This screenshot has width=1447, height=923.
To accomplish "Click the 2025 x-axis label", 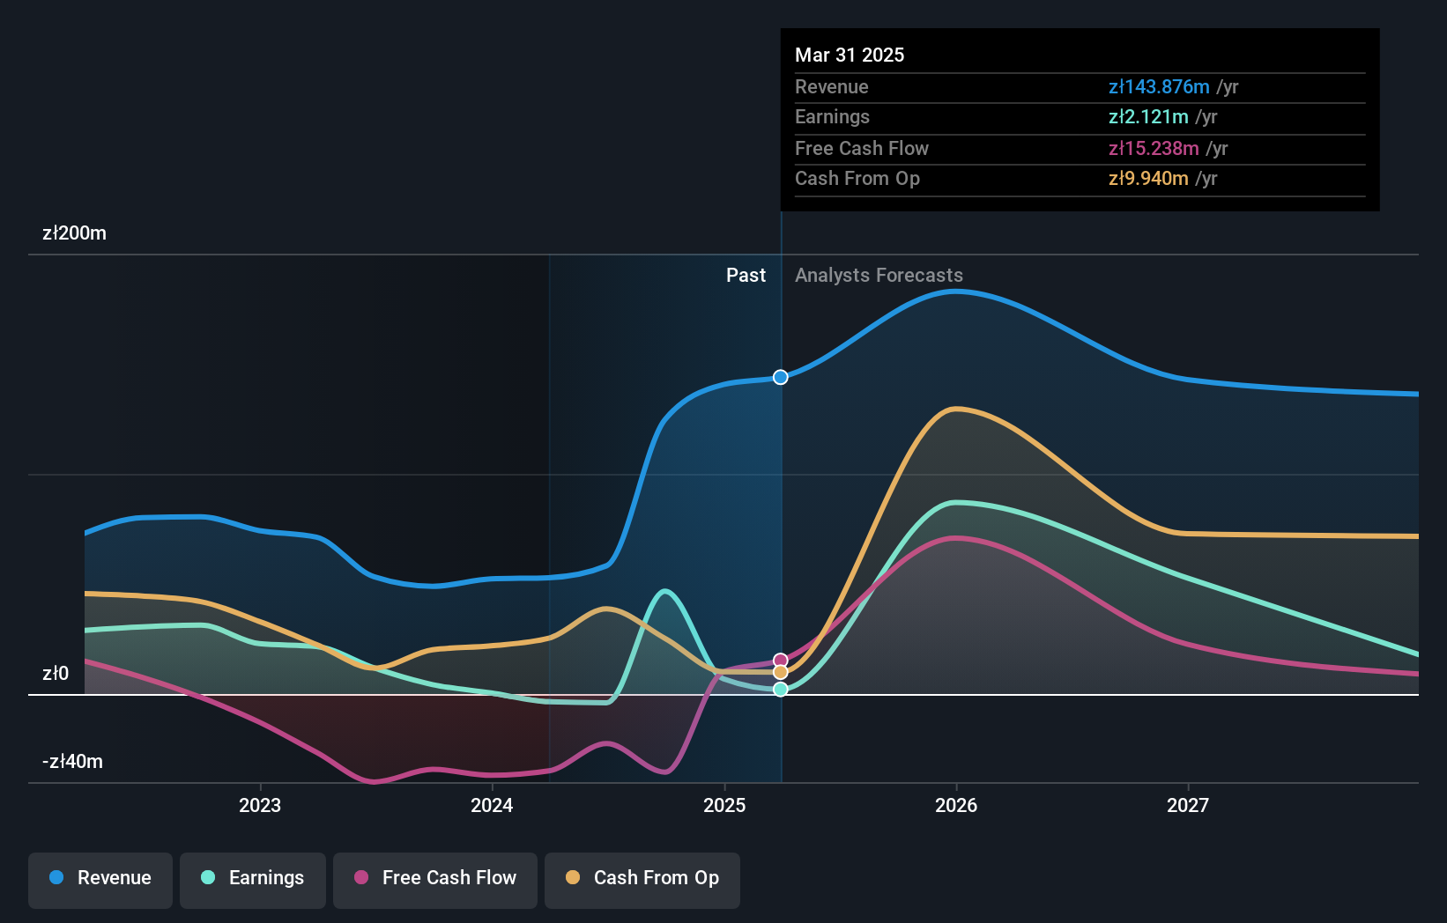I will [724, 805].
